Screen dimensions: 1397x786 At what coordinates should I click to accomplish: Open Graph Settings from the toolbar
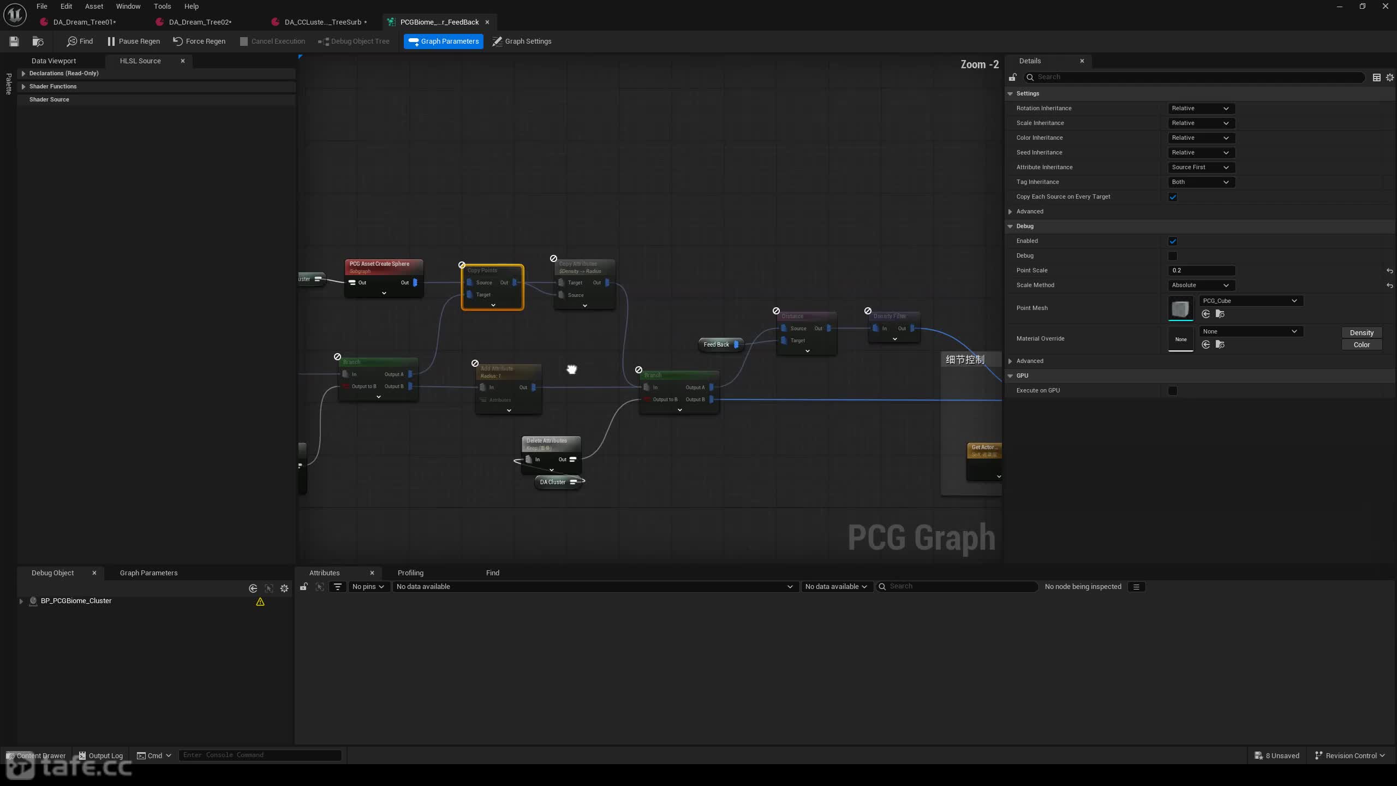tap(522, 41)
